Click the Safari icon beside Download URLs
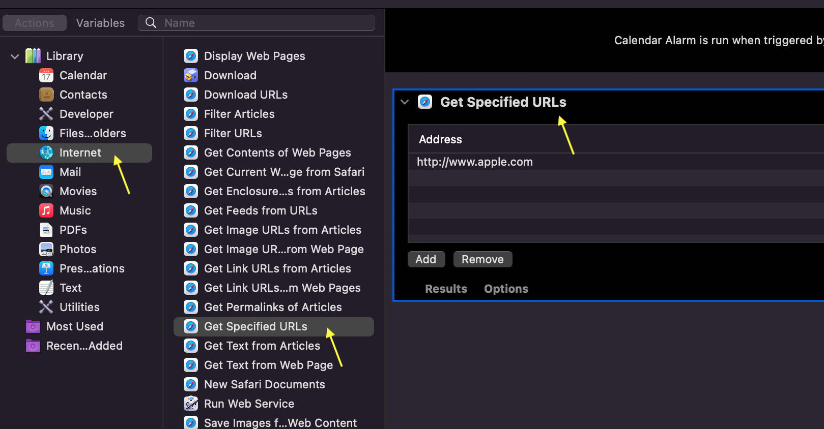824x429 pixels. [191, 95]
